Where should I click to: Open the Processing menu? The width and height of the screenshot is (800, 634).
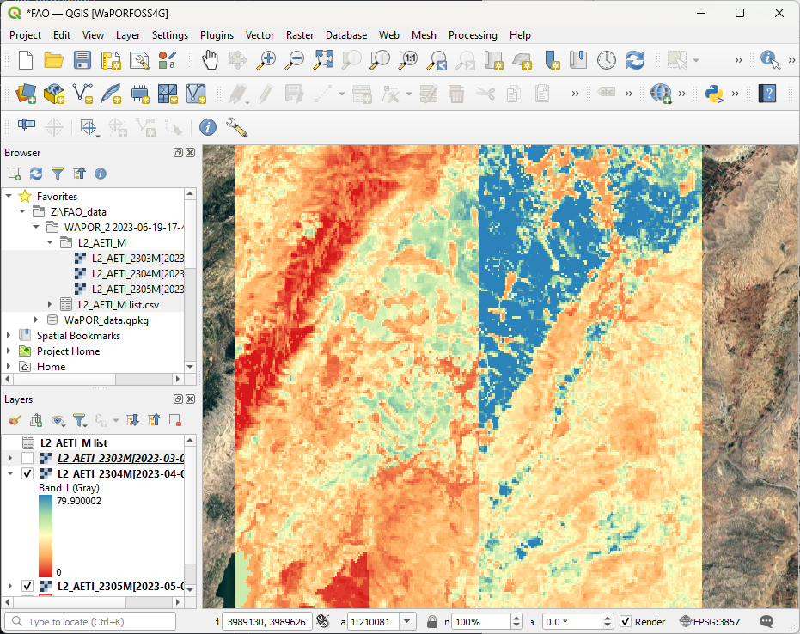(x=472, y=35)
